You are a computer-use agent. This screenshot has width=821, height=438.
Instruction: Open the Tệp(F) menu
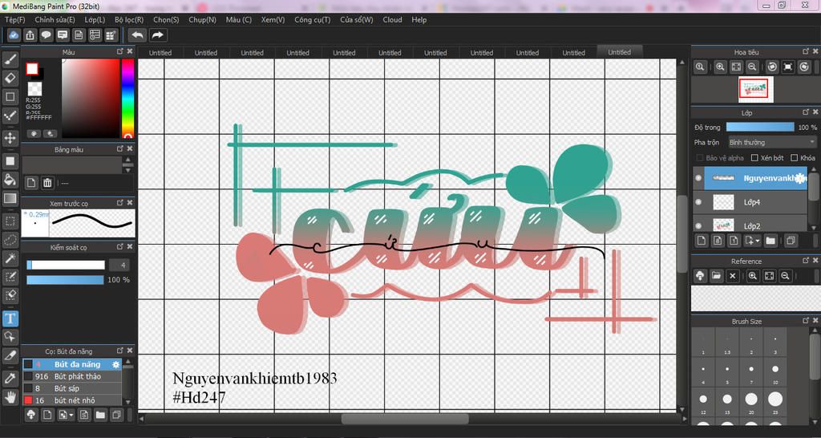pyautogui.click(x=14, y=20)
